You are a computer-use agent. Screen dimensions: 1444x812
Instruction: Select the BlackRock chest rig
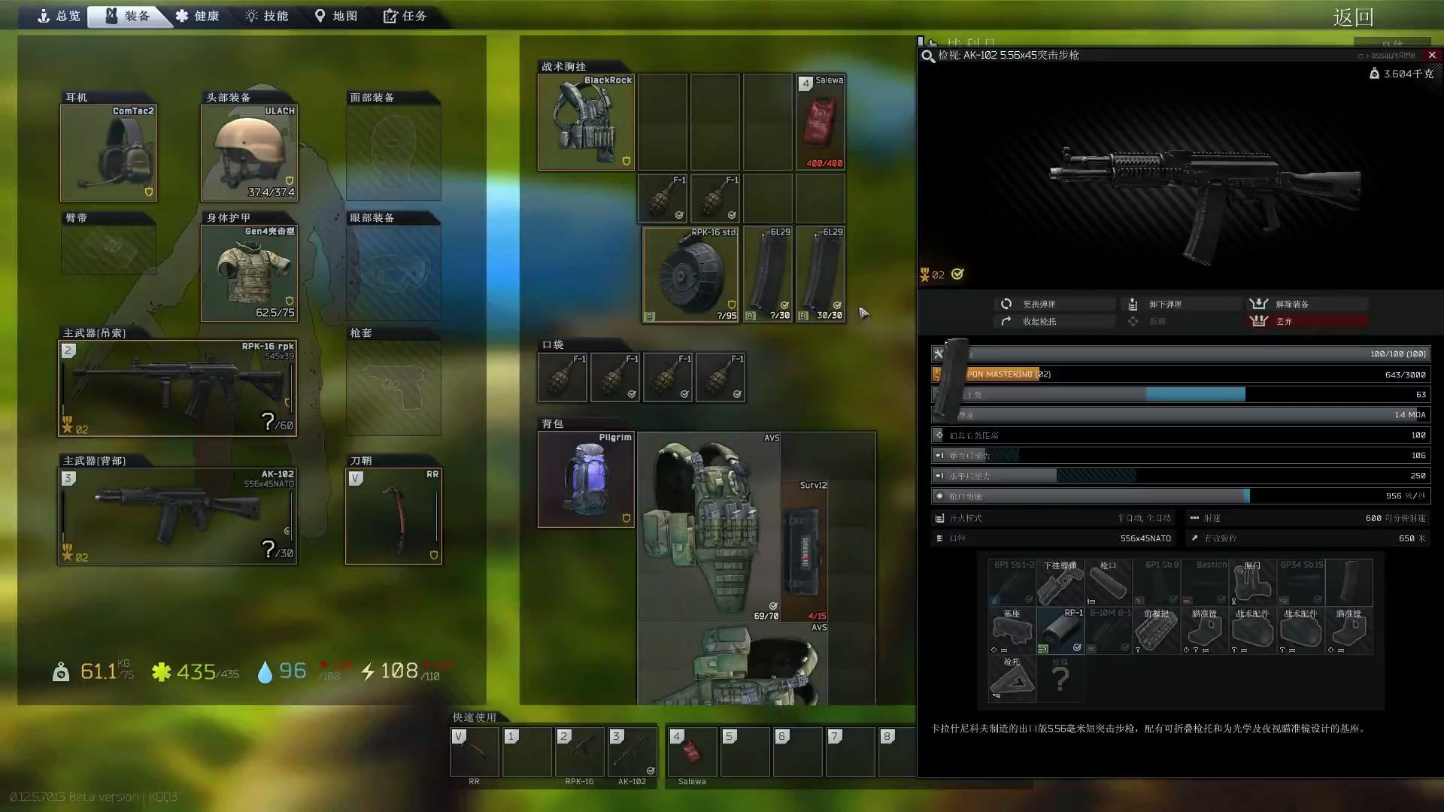(586, 122)
